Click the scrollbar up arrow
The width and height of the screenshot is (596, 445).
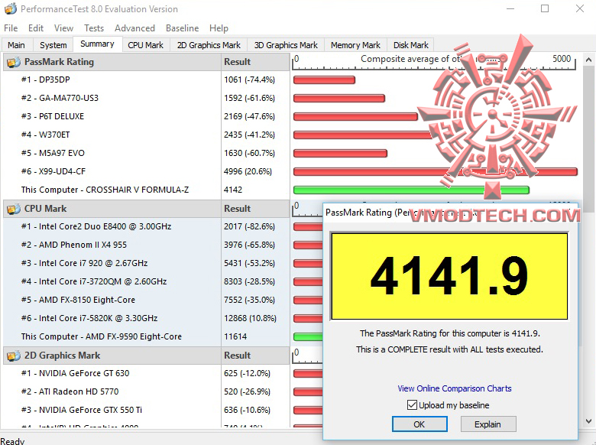click(x=588, y=60)
